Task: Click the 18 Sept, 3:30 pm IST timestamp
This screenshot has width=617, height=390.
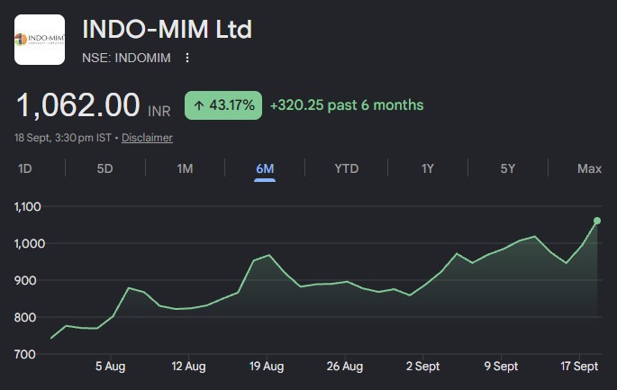Action: tap(63, 138)
